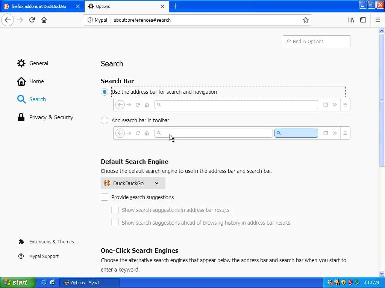This screenshot has height=288, width=385.
Task: Bookmark this page with the star icon
Action: (x=305, y=20)
